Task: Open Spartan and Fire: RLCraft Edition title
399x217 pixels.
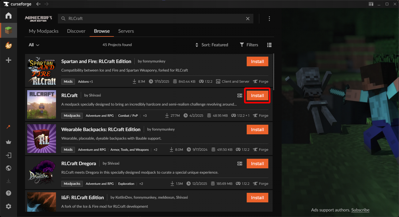Action: [96, 61]
